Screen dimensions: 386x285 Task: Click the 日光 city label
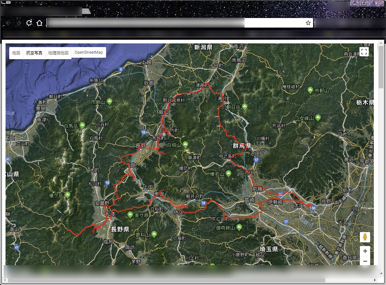tap(343, 134)
